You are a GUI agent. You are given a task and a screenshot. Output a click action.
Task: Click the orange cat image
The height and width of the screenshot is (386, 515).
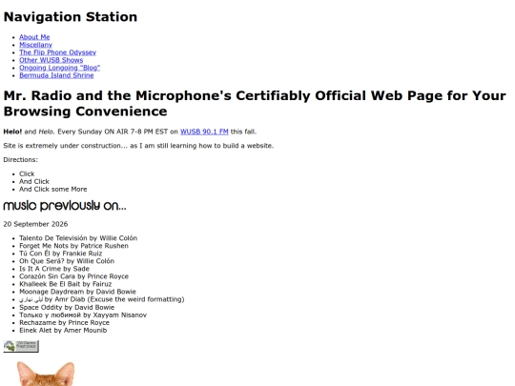pos(46,374)
